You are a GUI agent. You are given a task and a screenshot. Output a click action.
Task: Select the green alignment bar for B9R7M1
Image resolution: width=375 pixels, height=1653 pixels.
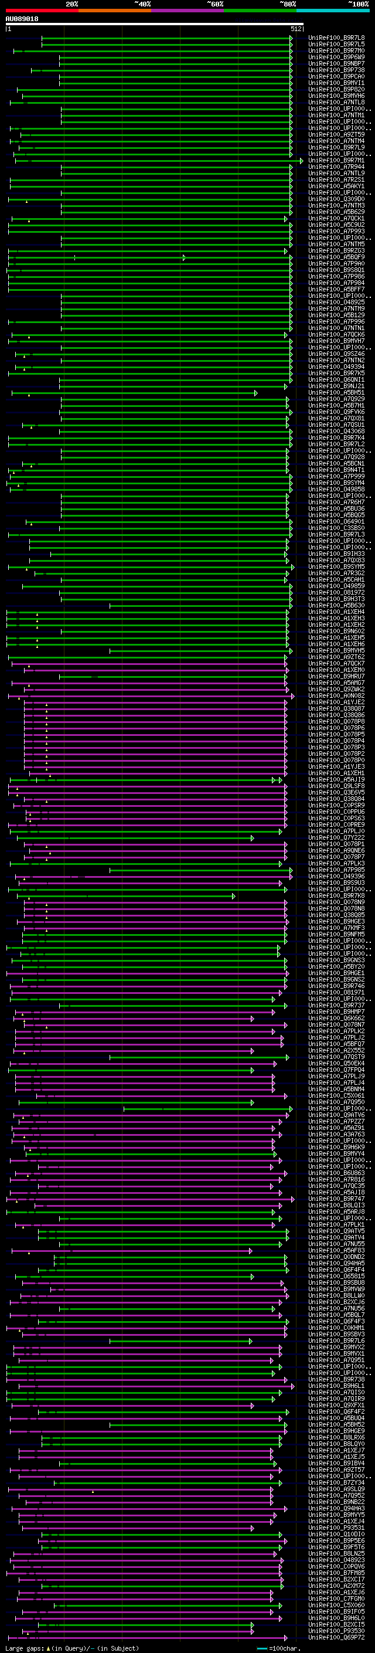tap(159, 161)
